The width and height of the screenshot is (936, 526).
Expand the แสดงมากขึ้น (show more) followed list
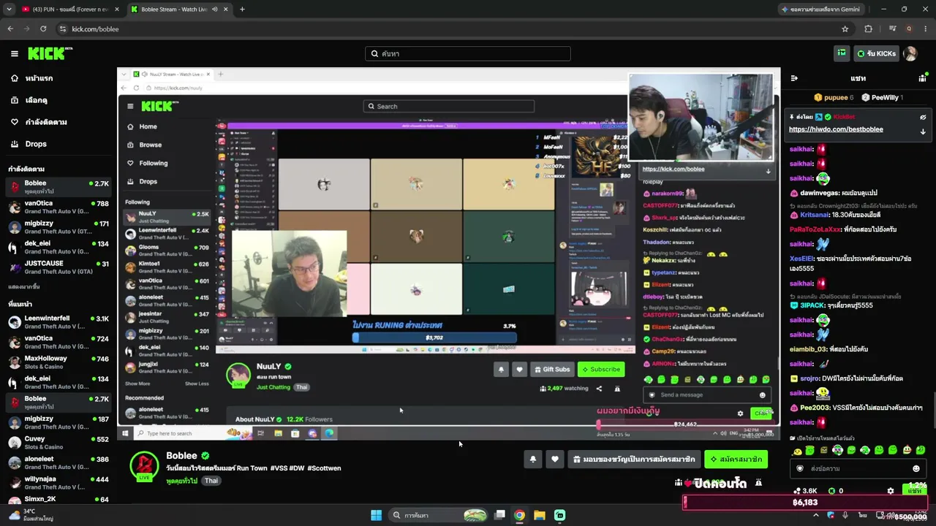click(x=23, y=287)
